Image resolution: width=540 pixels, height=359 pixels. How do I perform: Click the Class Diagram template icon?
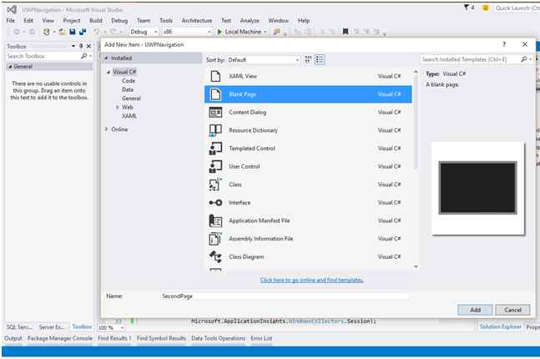tap(215, 256)
